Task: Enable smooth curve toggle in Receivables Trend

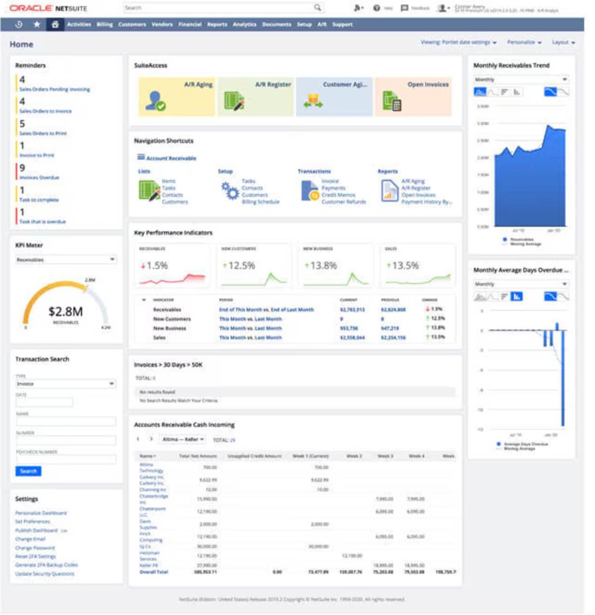Action: (x=550, y=92)
